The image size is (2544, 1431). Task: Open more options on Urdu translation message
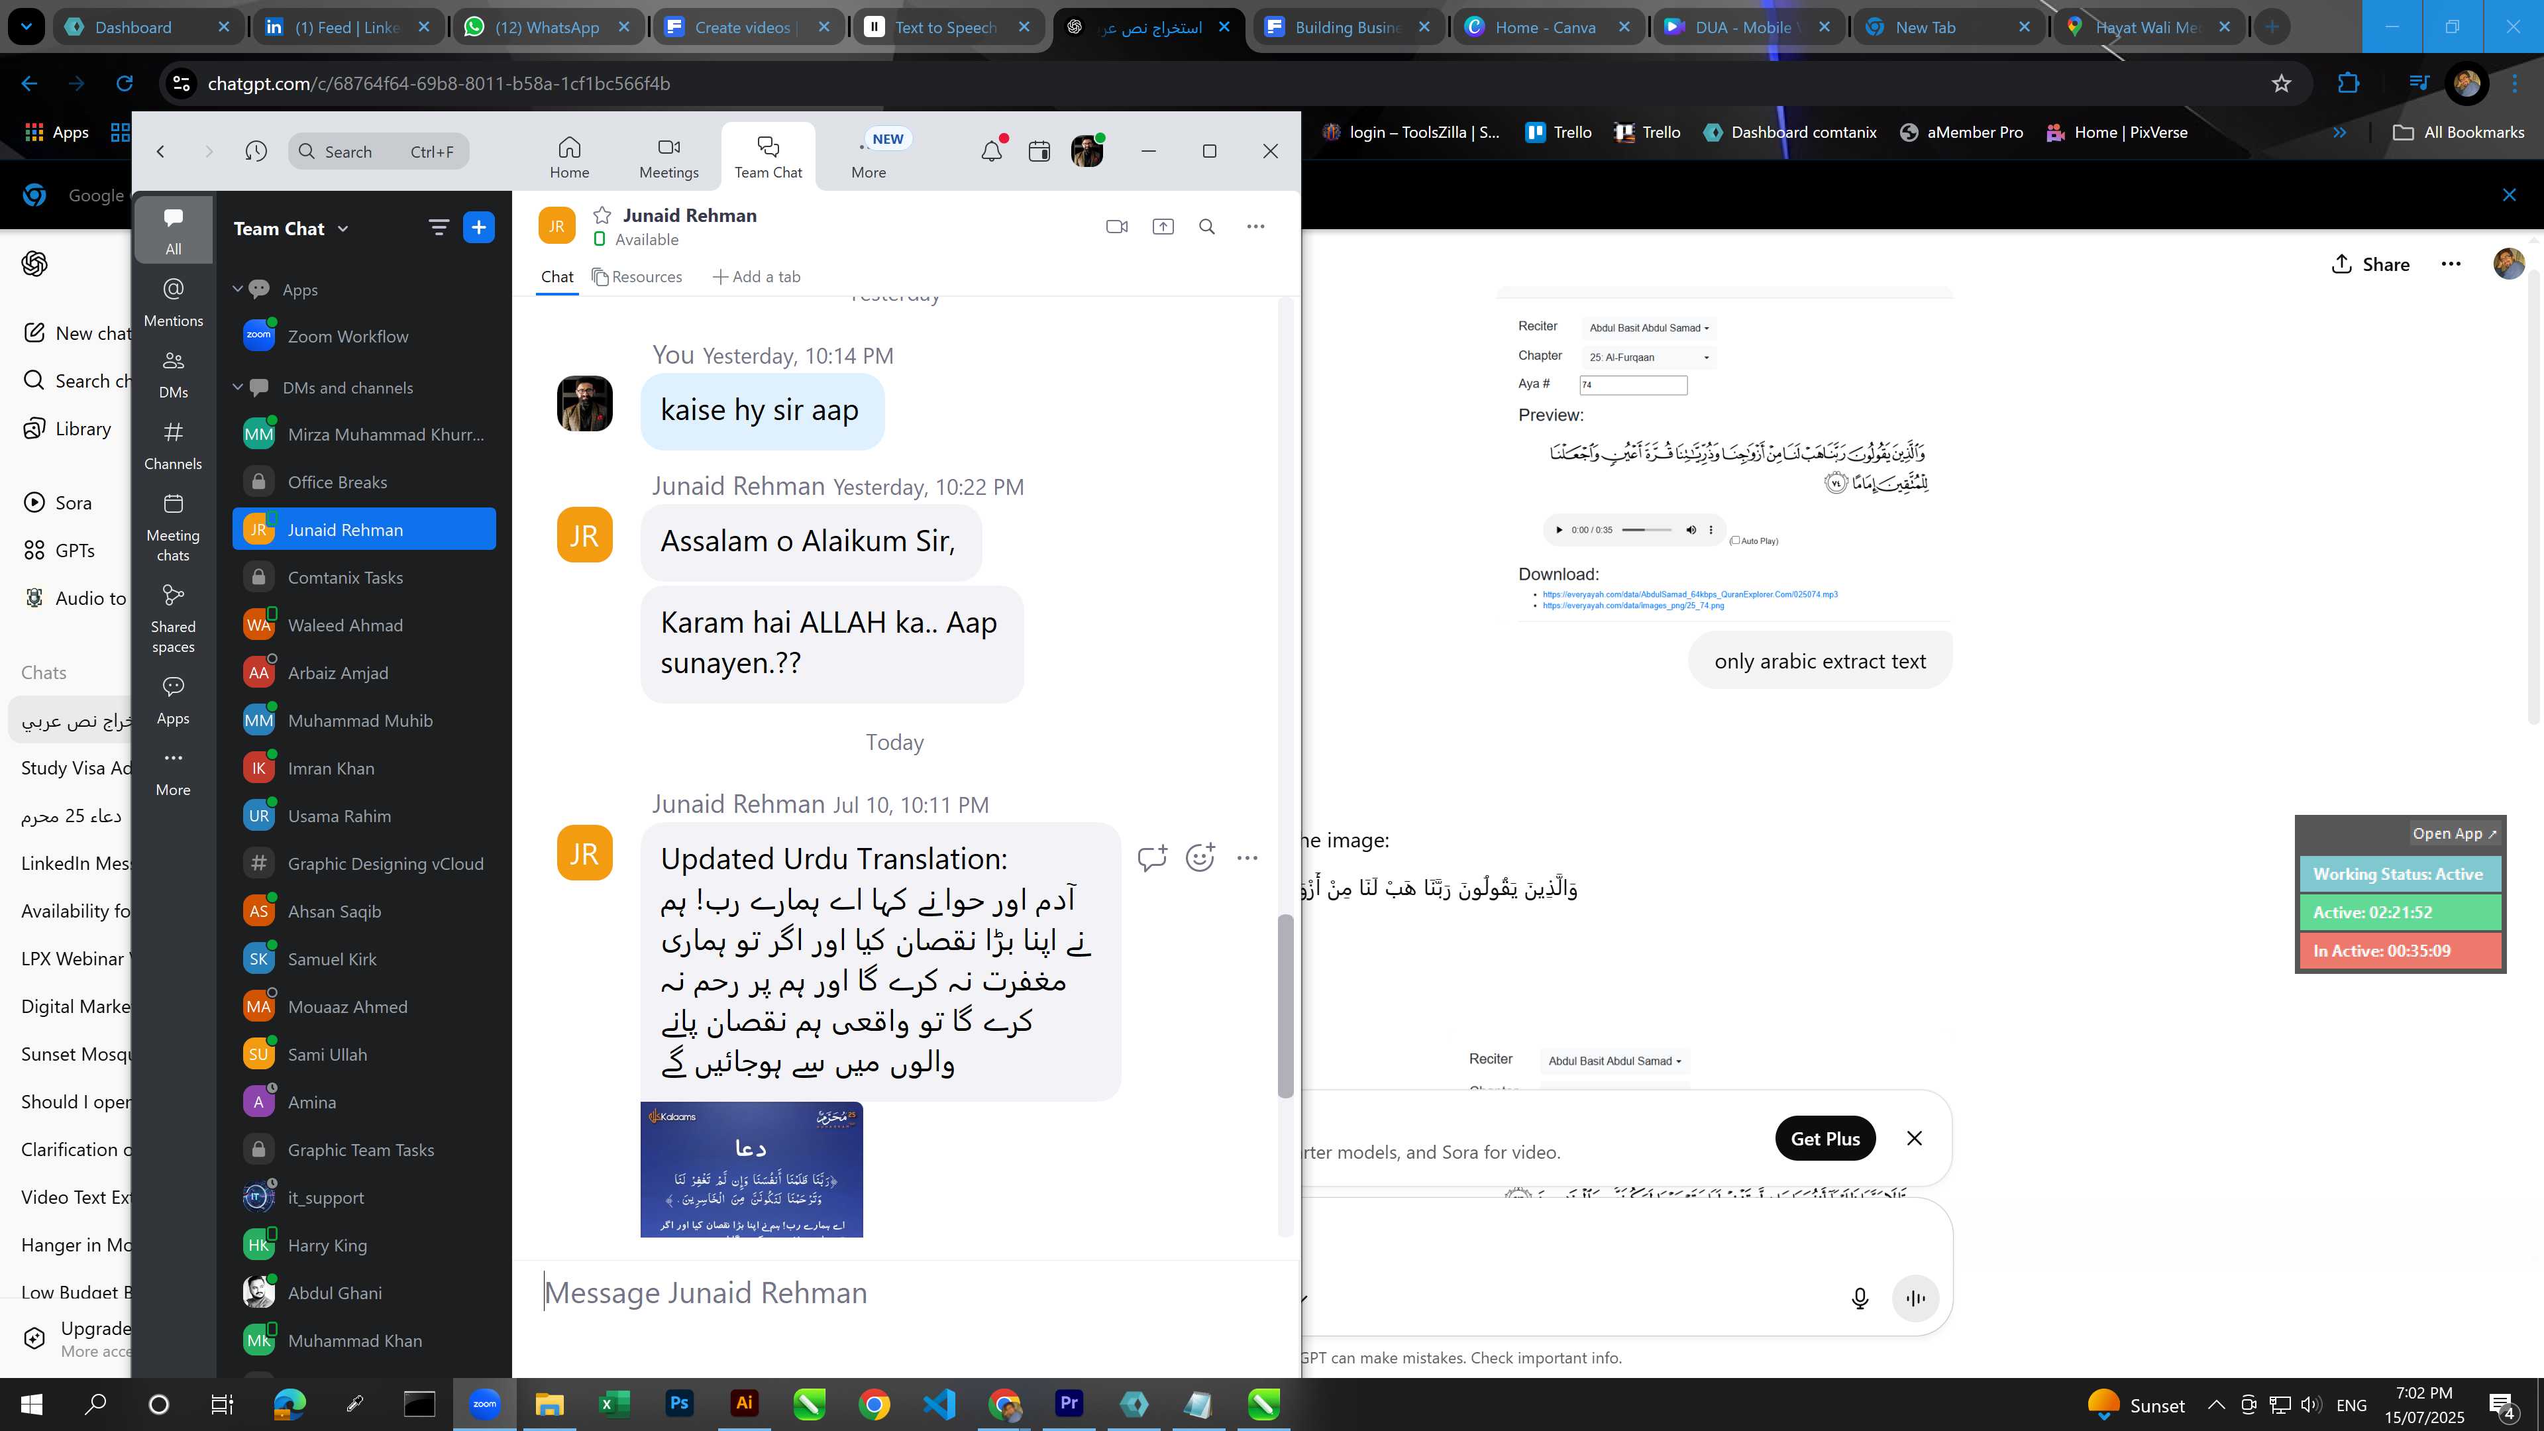pos(1247,857)
